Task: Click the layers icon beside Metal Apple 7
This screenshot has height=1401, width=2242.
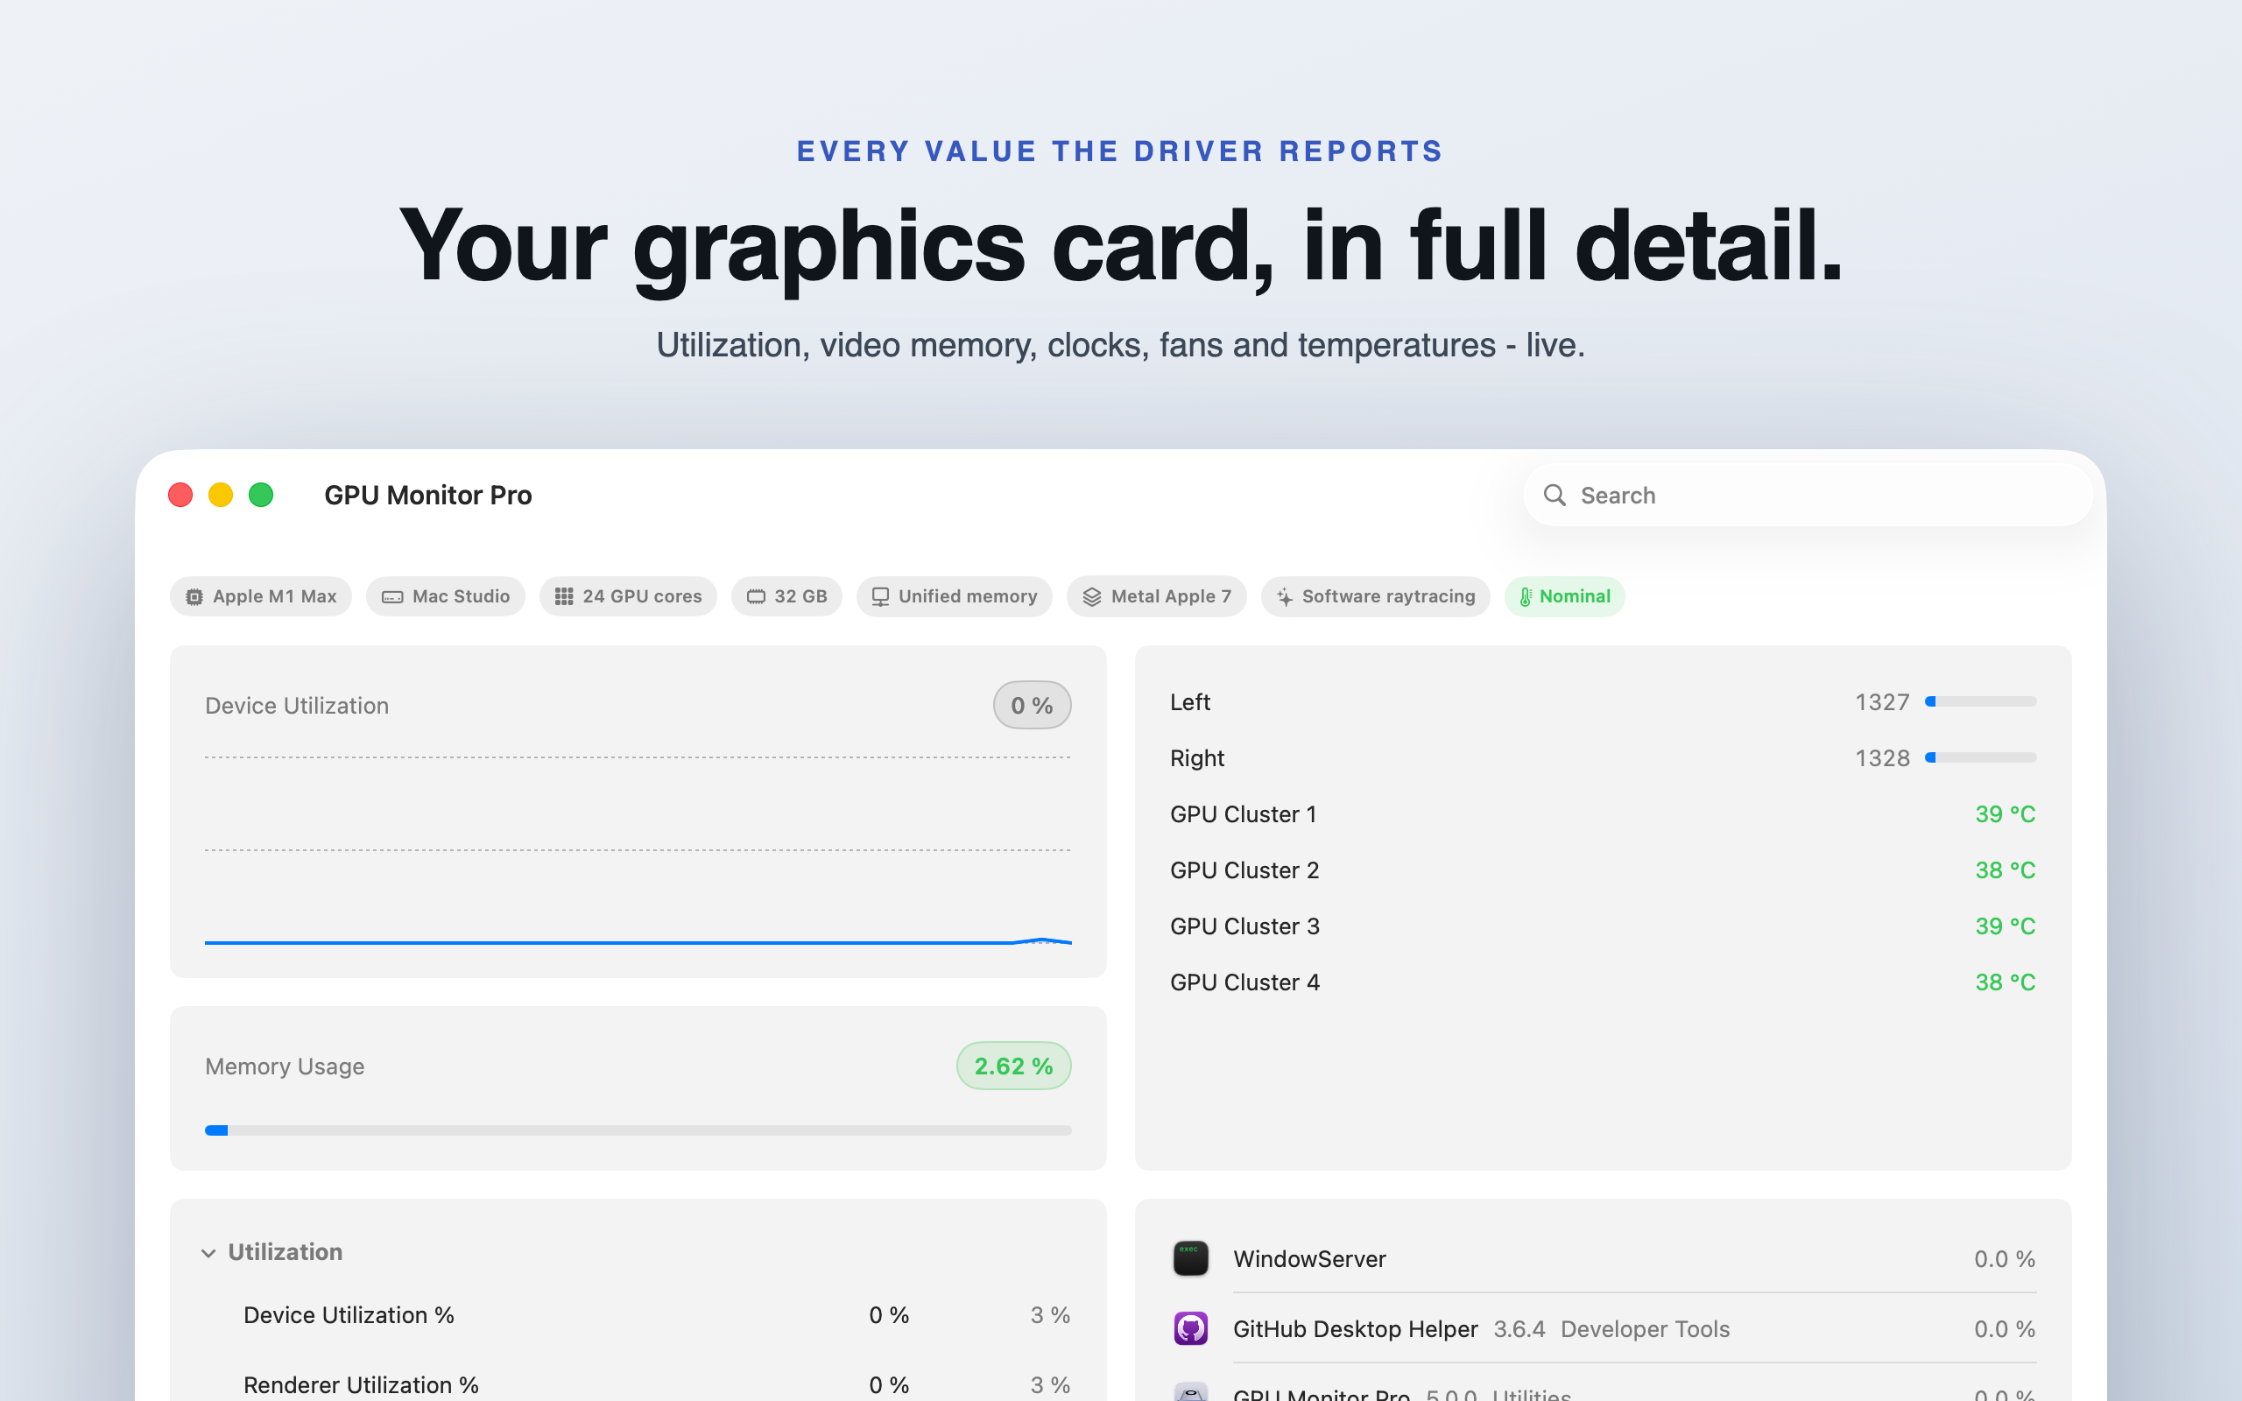Action: click(x=1092, y=596)
